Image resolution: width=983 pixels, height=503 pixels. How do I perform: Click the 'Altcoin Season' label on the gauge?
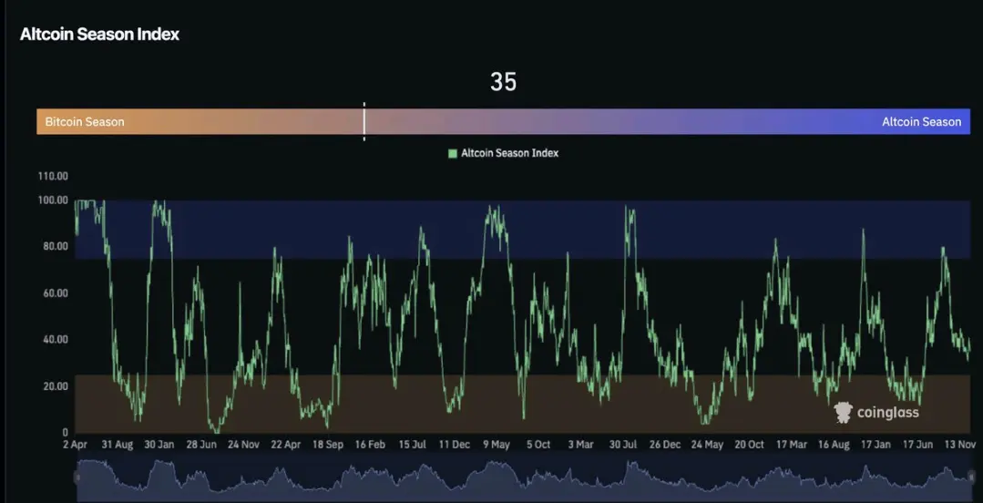pyautogui.click(x=922, y=122)
